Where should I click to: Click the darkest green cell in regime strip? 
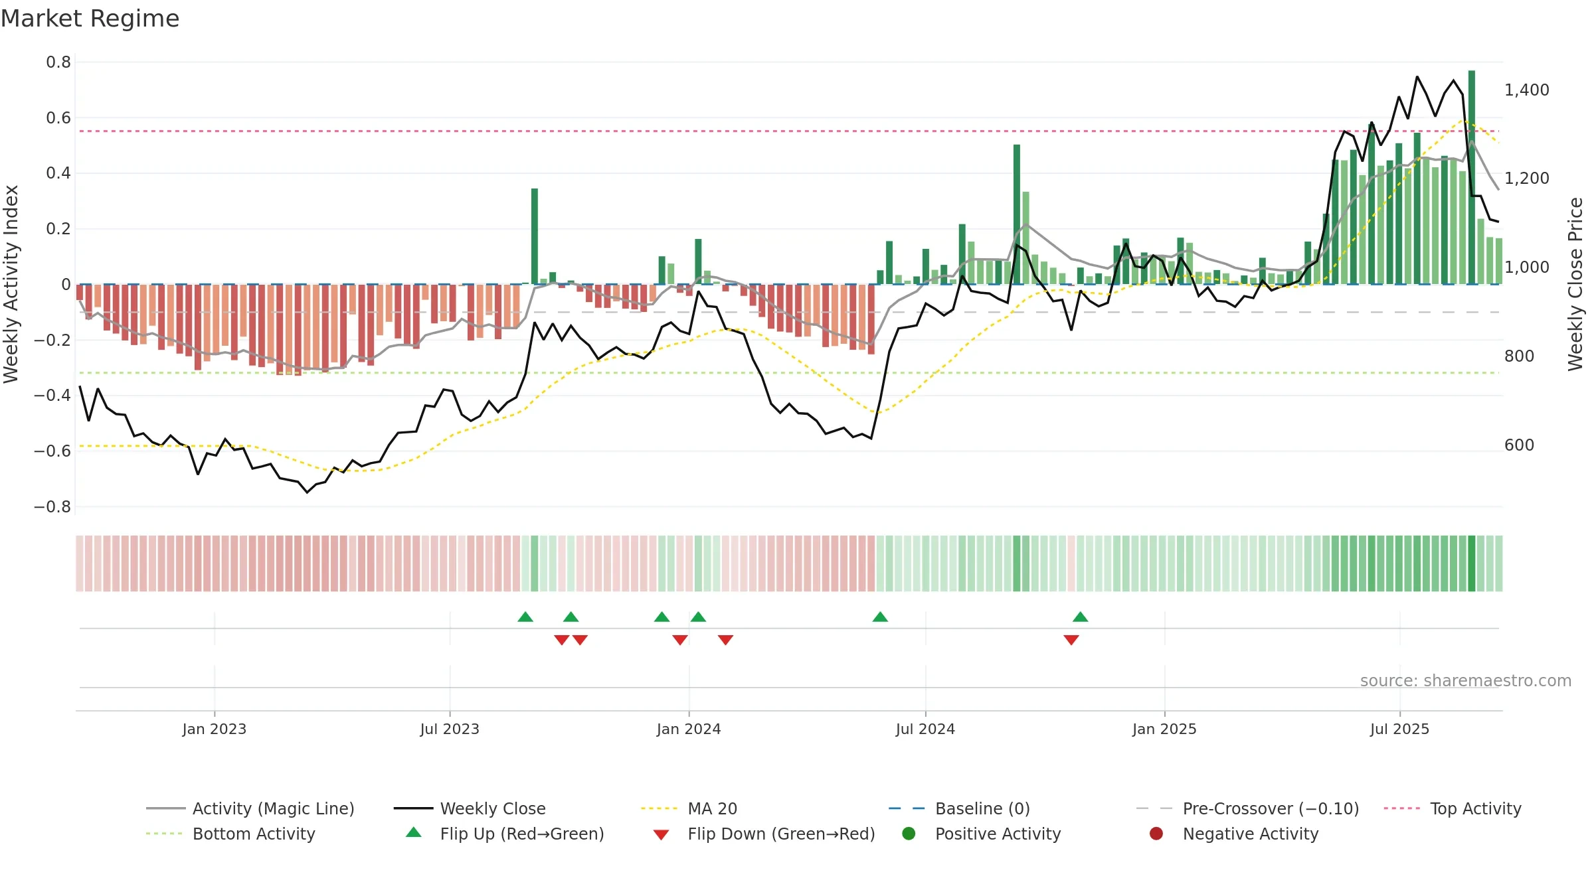pyautogui.click(x=1472, y=563)
